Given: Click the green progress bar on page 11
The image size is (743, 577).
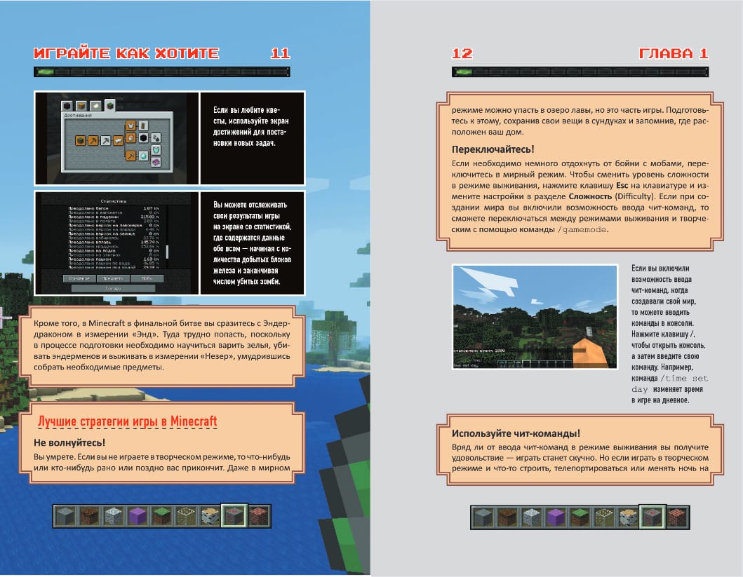Looking at the screenshot, I should (x=46, y=72).
